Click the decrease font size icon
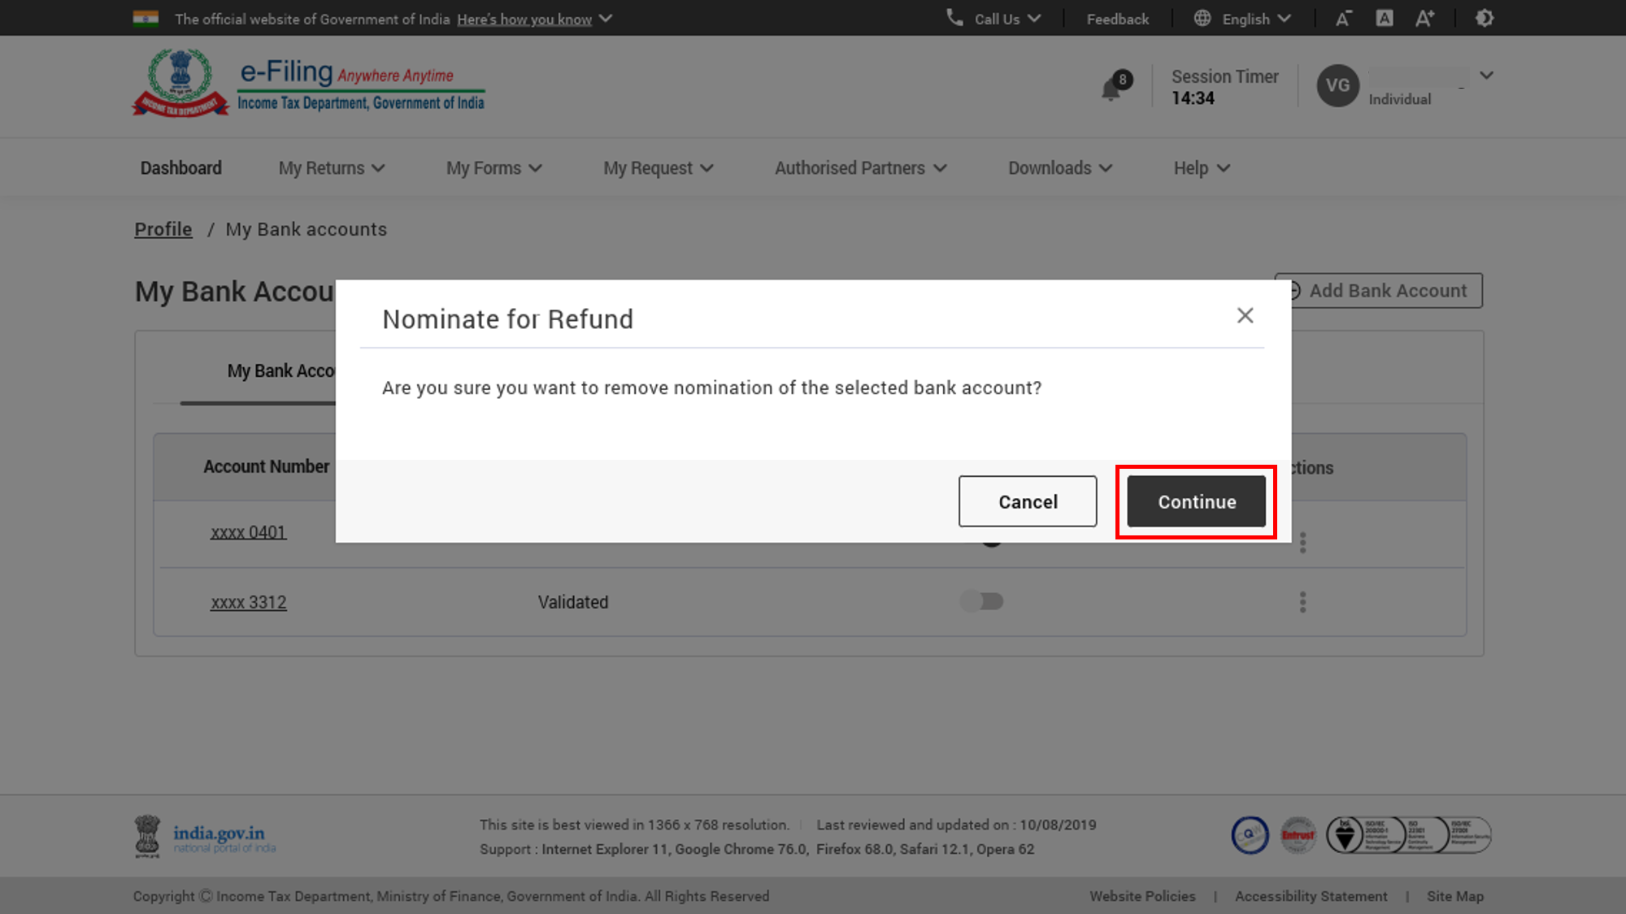Screen dimensions: 1626x914 click(x=1343, y=19)
